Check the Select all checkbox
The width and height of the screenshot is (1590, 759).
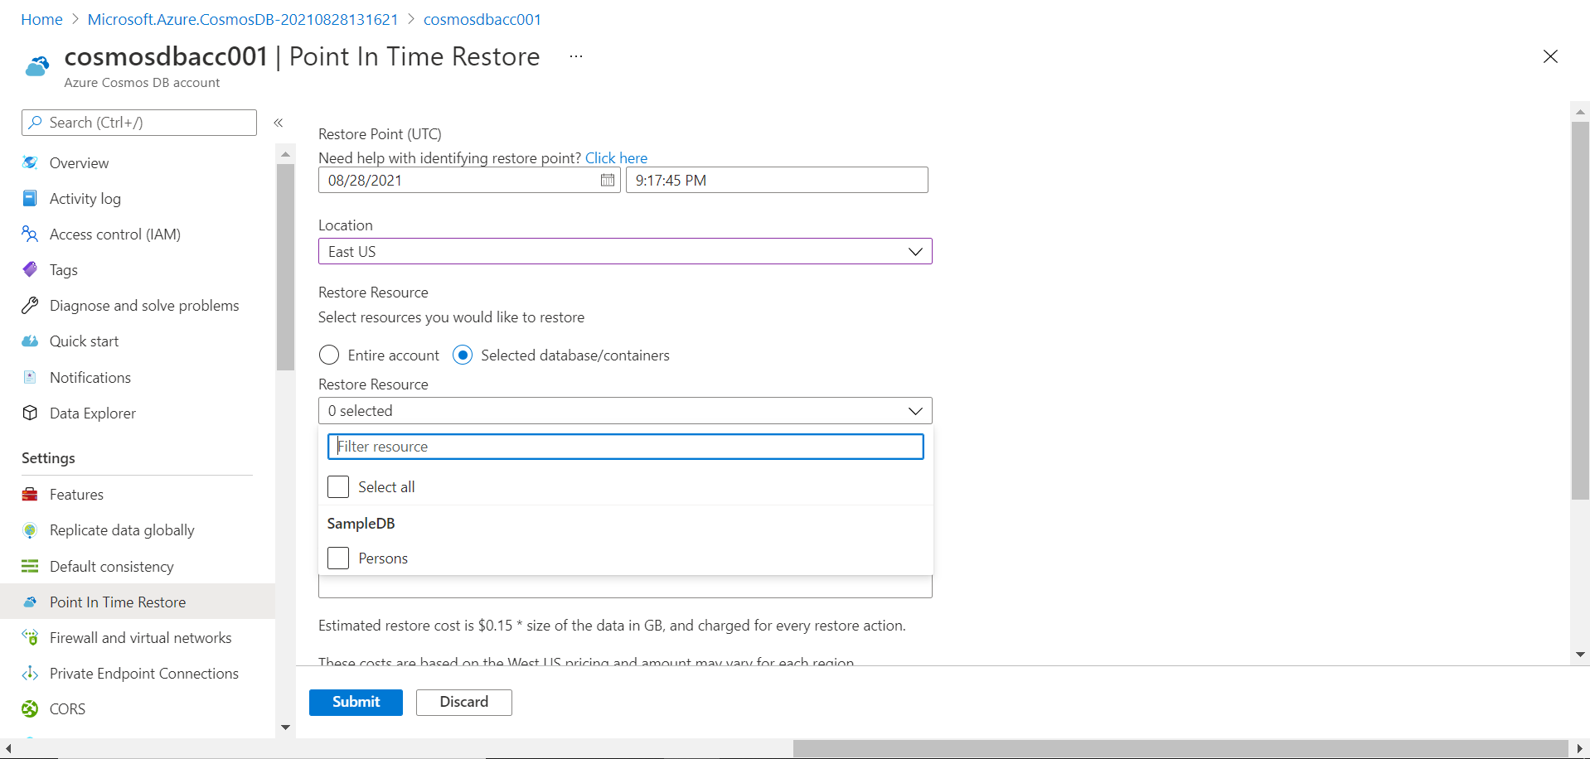338,486
